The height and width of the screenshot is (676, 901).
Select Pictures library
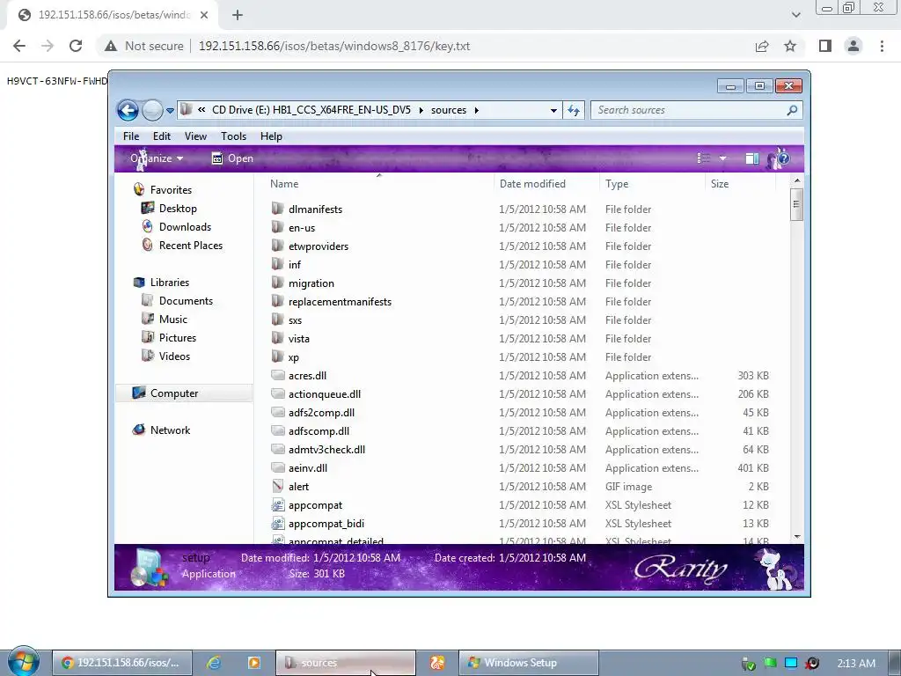coord(177,337)
